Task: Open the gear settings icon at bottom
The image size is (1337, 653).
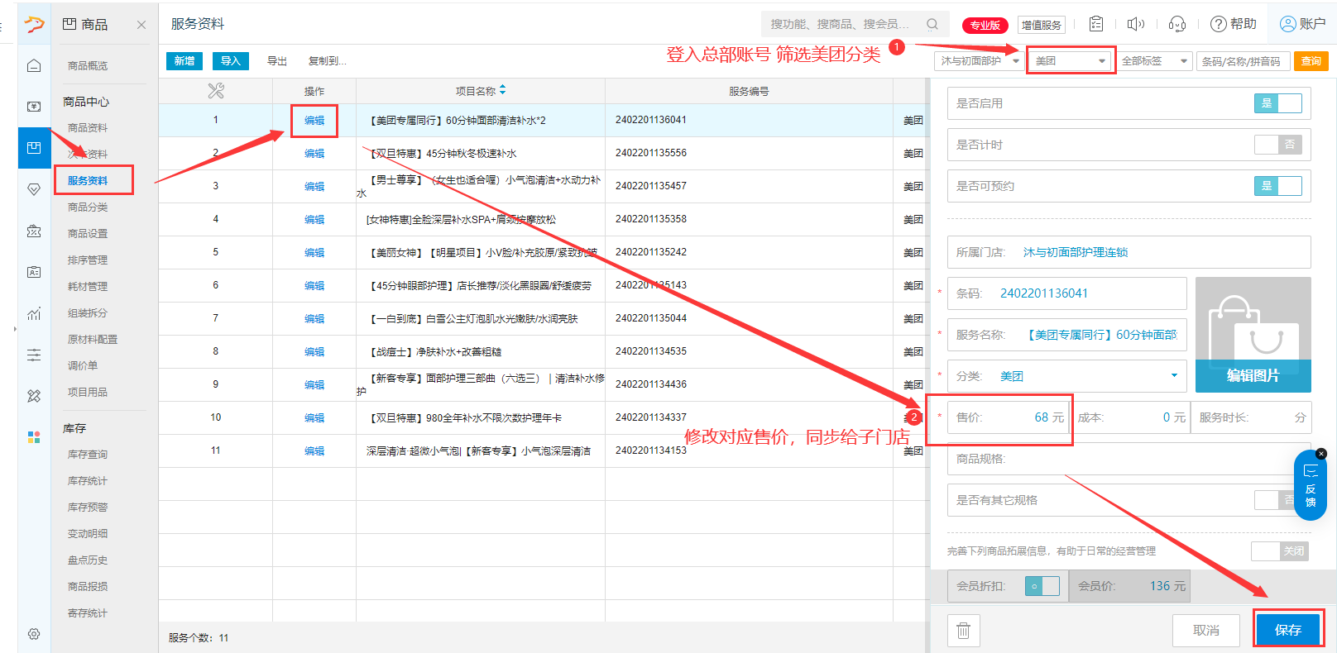Action: (x=34, y=634)
